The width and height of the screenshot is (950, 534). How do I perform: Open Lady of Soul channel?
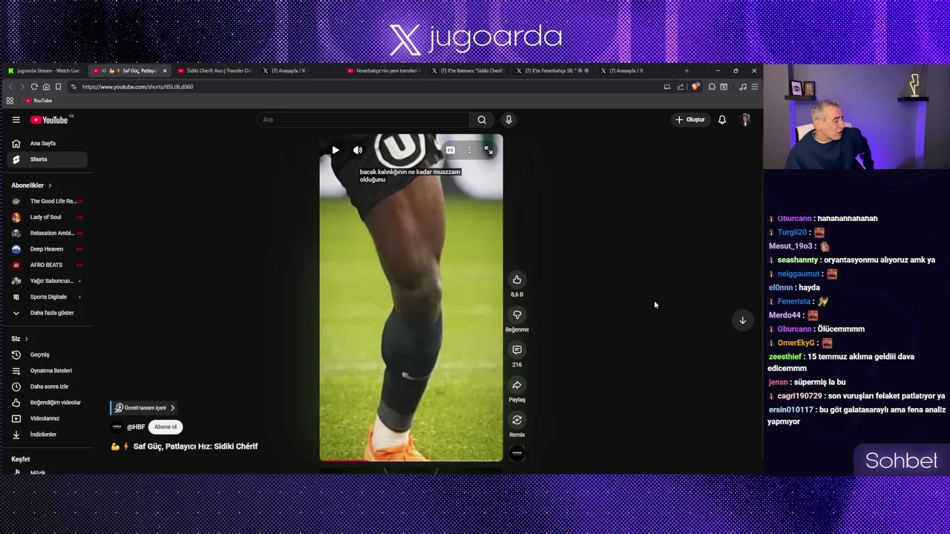click(x=46, y=217)
